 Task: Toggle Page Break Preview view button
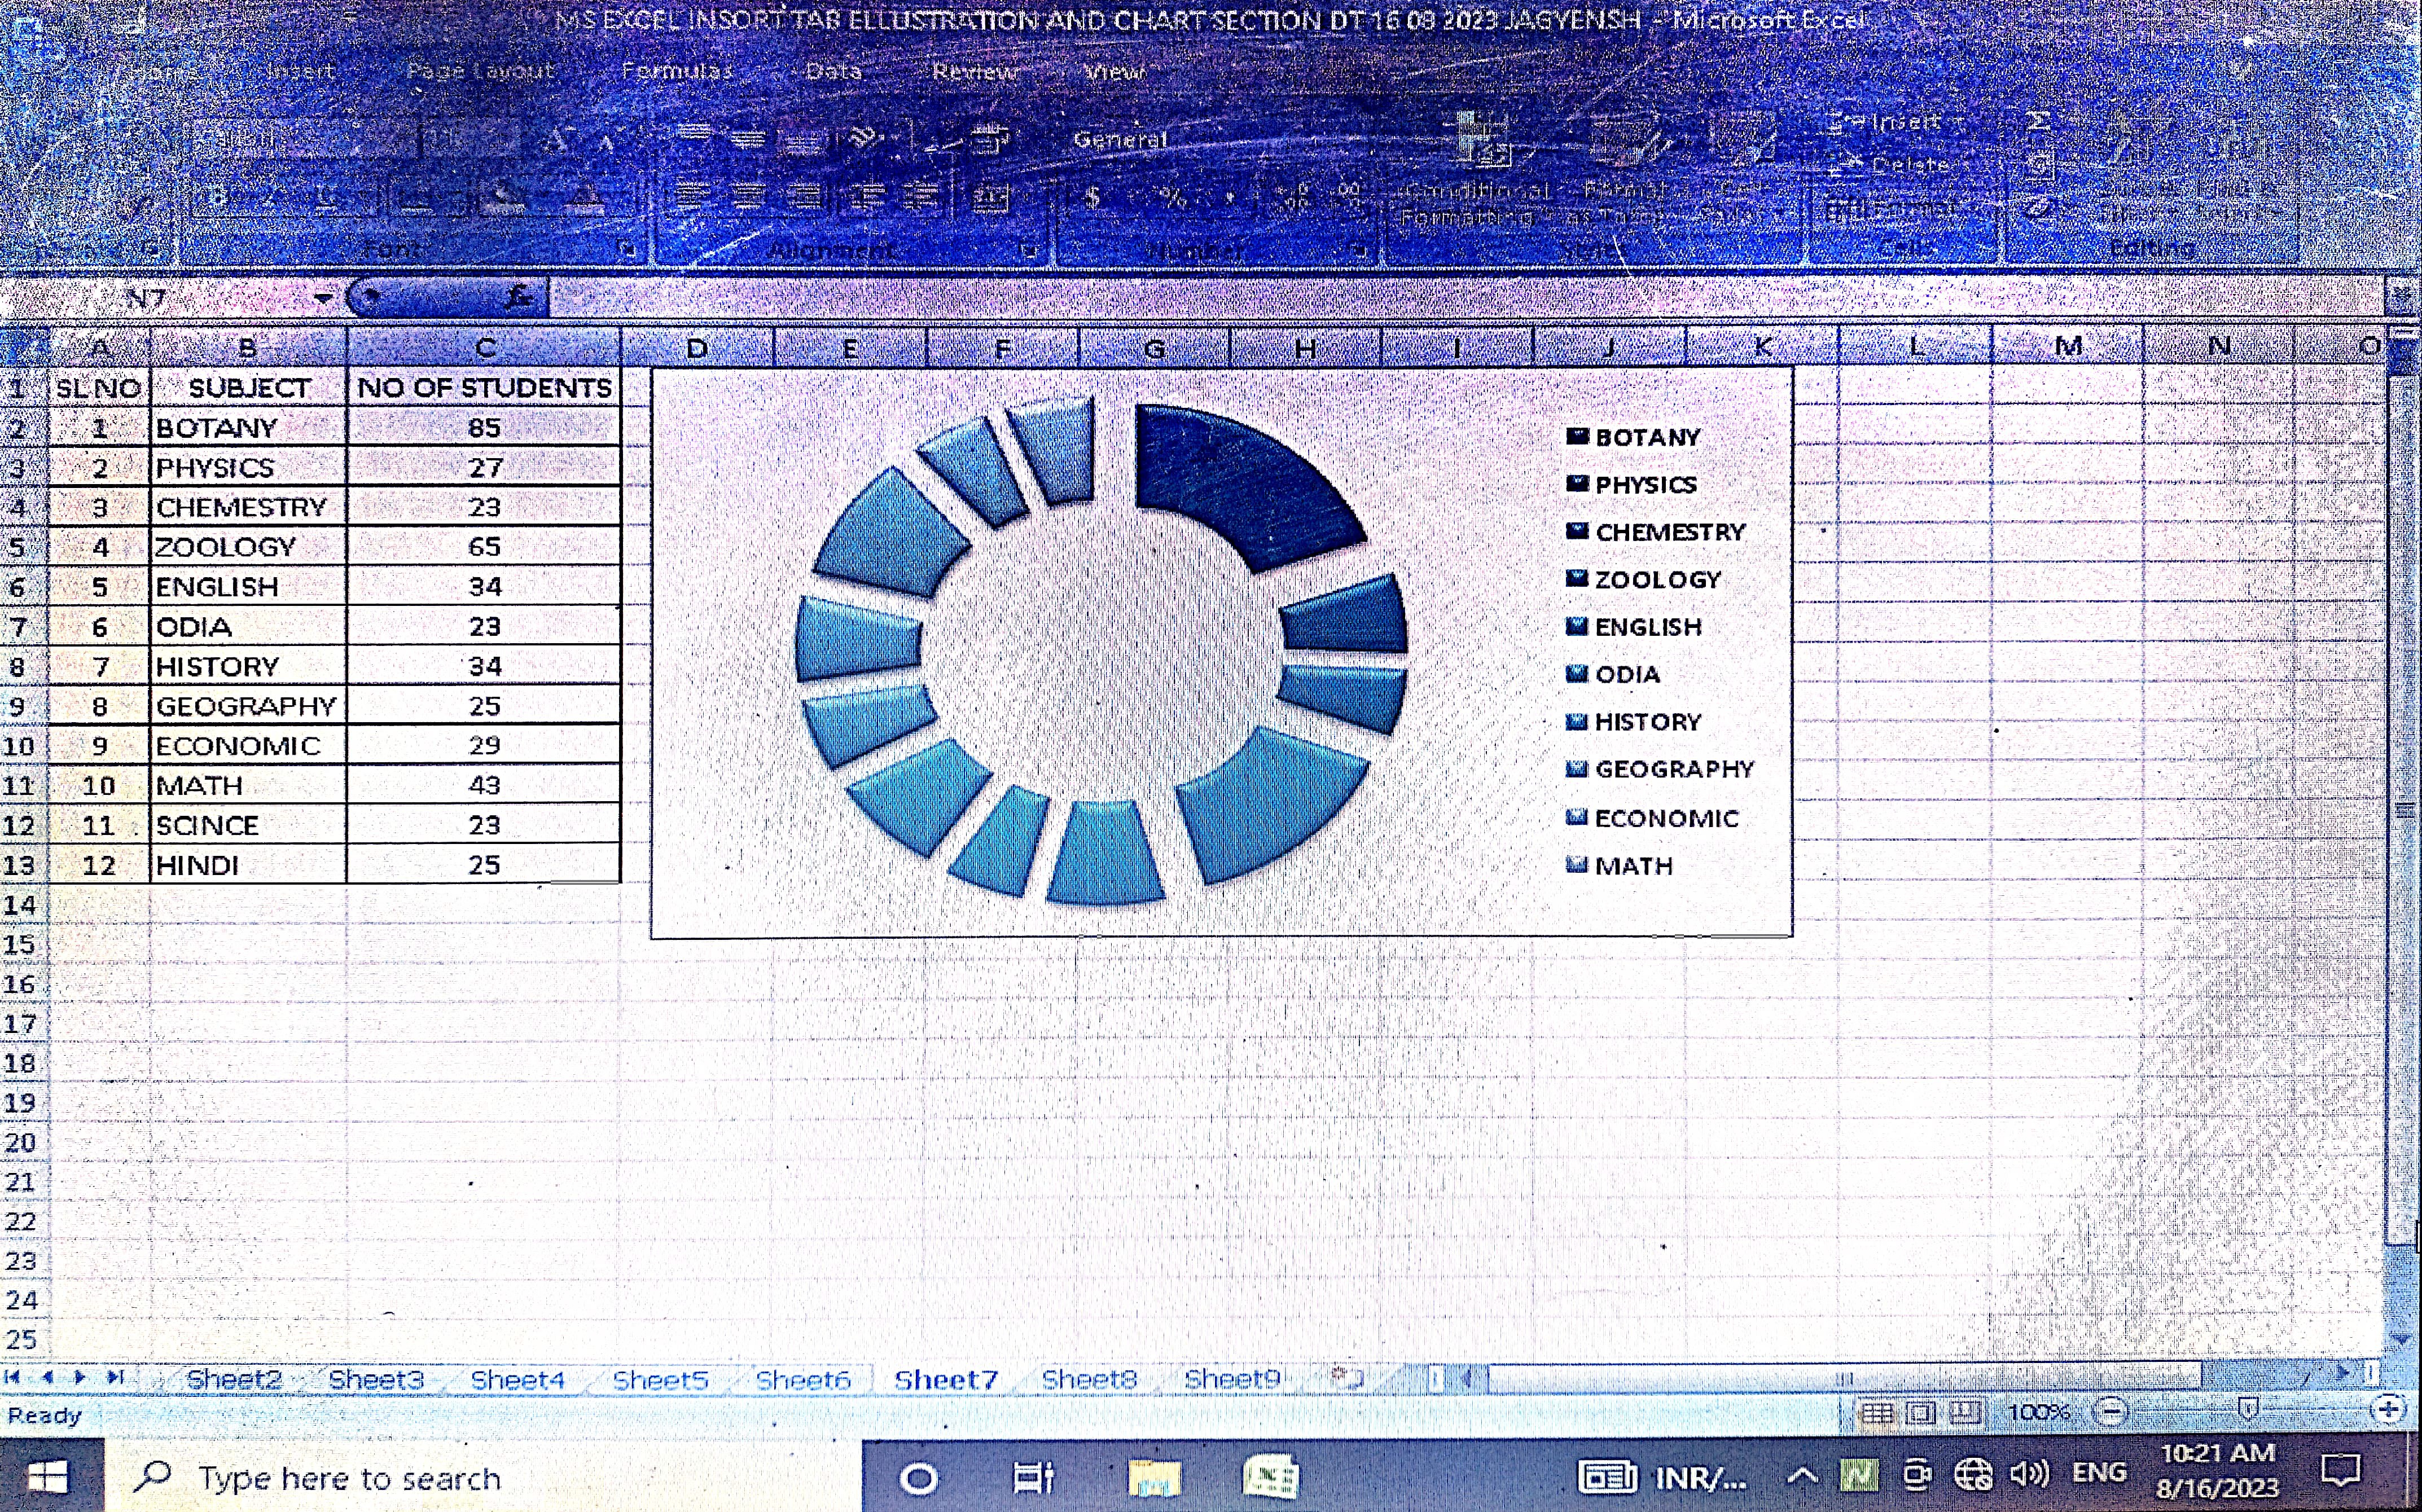click(x=1965, y=1413)
